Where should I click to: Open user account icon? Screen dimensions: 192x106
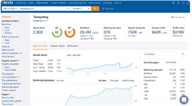click(x=188, y=3)
